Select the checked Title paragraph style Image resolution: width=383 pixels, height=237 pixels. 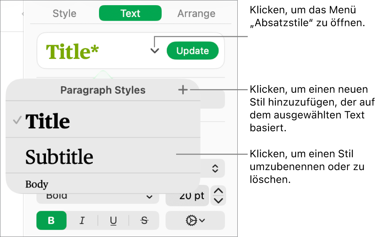click(103, 119)
